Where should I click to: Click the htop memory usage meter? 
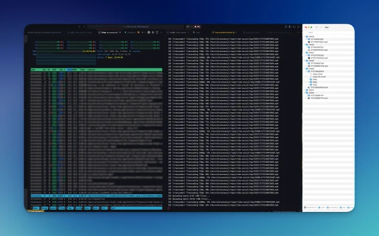[x=65, y=51]
